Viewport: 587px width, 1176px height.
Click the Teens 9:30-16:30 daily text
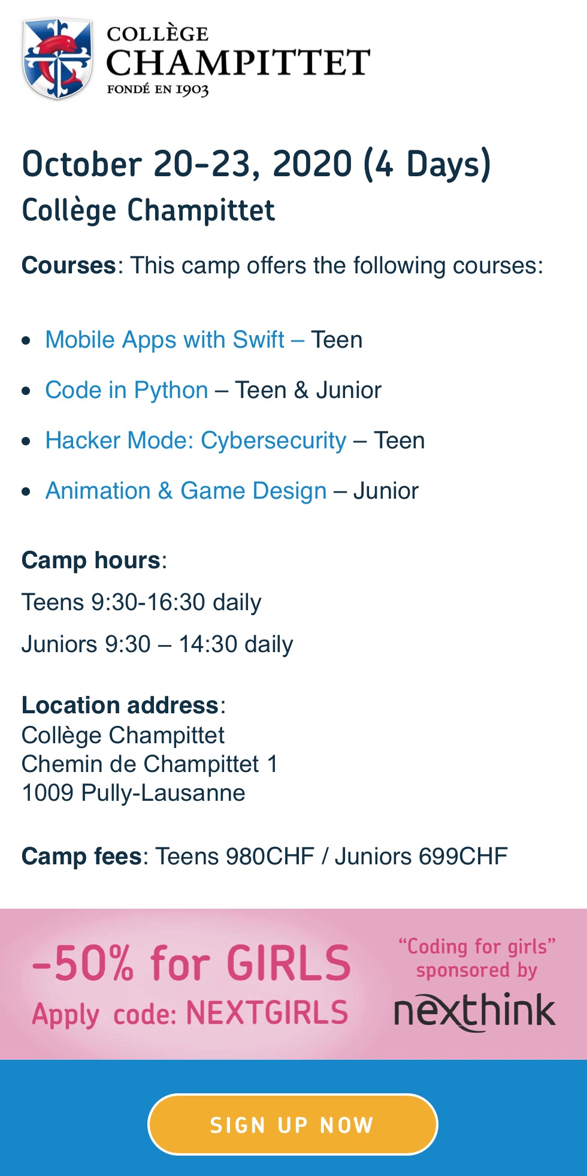point(141,602)
